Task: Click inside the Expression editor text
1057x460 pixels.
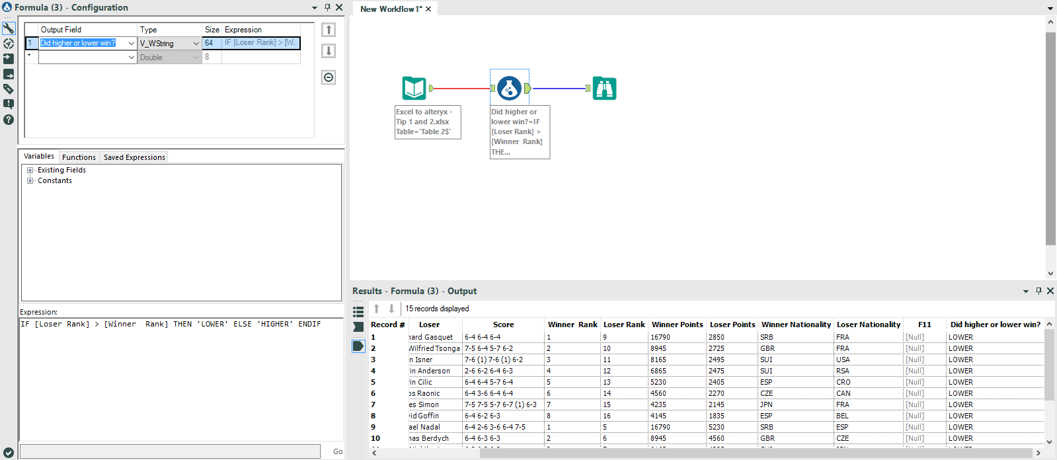Action: (x=171, y=325)
